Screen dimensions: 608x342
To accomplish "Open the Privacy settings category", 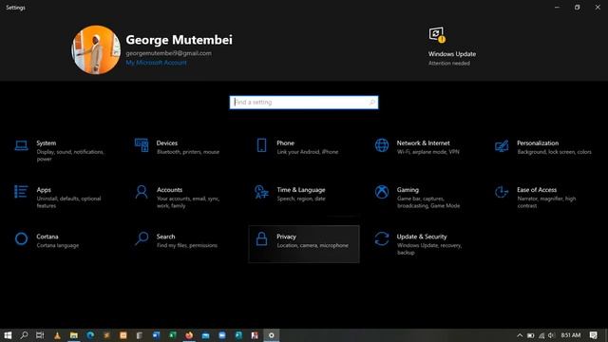I will tap(304, 244).
